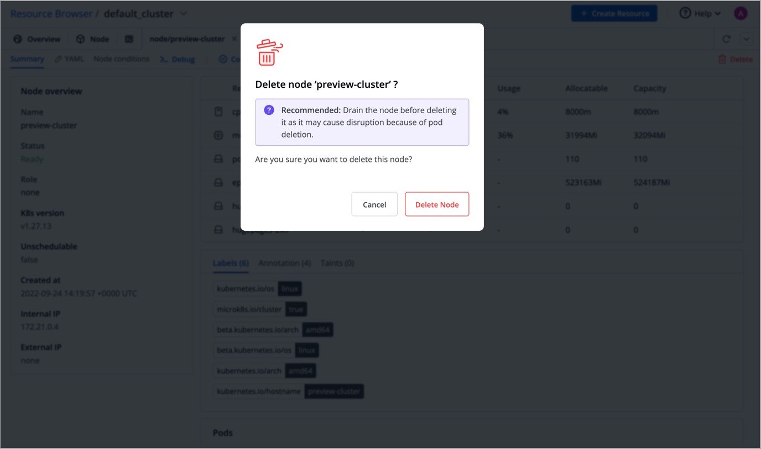The height and width of the screenshot is (449, 761).
Task: Open the Help dropdown menu
Action: coord(700,13)
